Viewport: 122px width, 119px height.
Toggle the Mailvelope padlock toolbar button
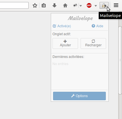pyautogui.click(x=104, y=5)
